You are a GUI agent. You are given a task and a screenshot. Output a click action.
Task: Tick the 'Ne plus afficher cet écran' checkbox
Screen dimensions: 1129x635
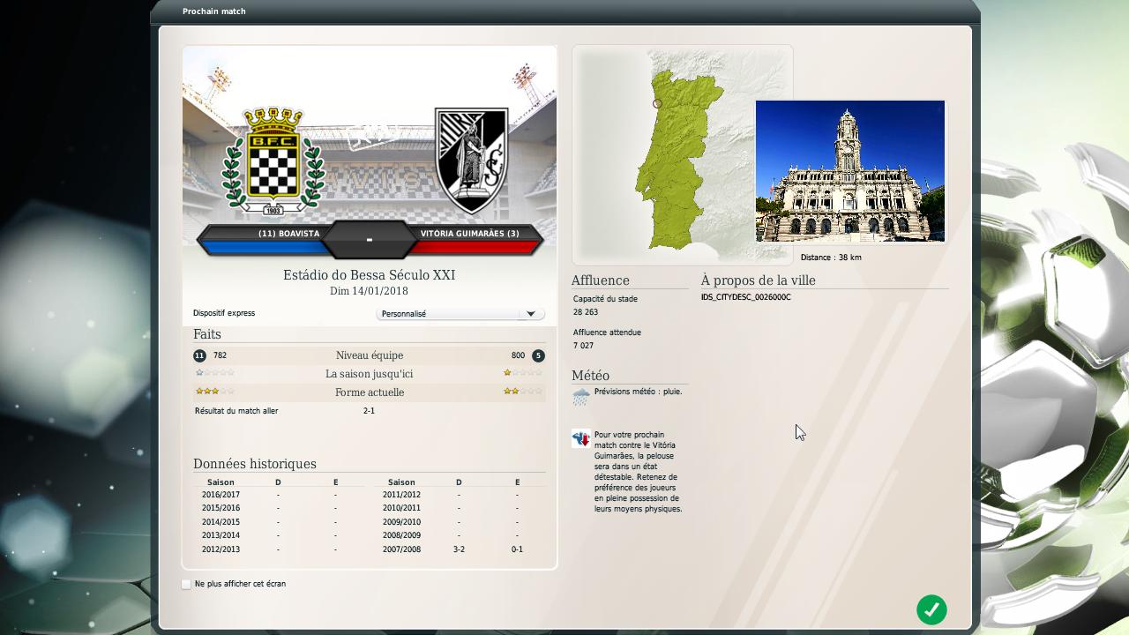click(x=186, y=584)
